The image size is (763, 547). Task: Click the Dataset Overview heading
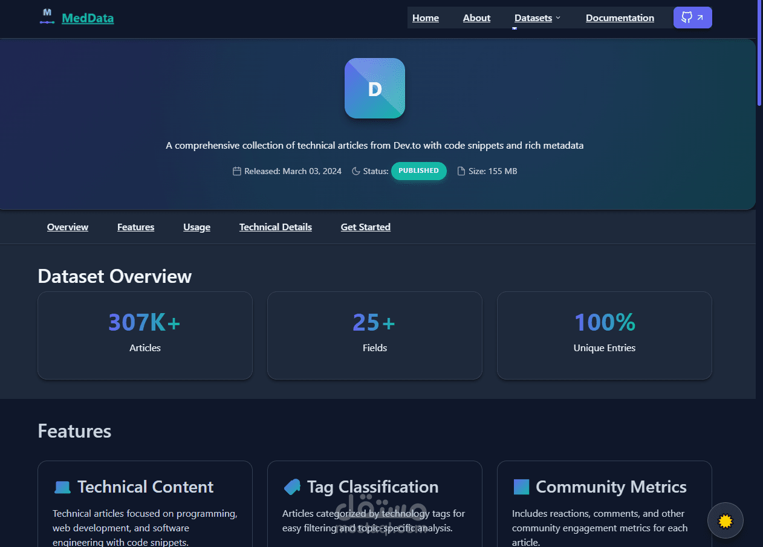[x=115, y=276]
